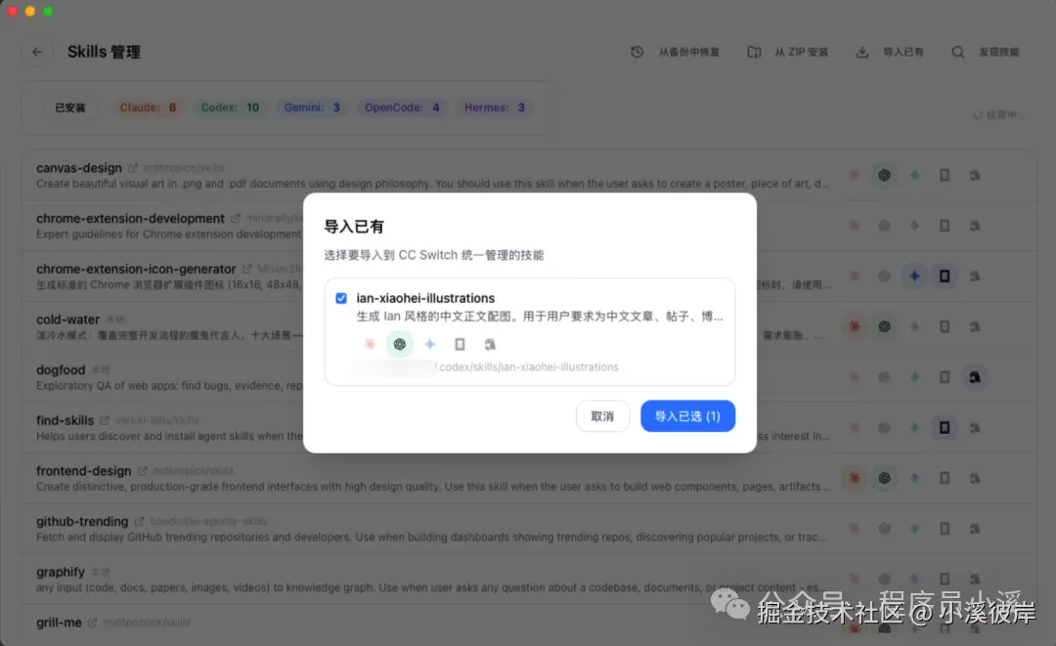
Task: Open 发现技能 discover skills search
Action: pos(986,52)
